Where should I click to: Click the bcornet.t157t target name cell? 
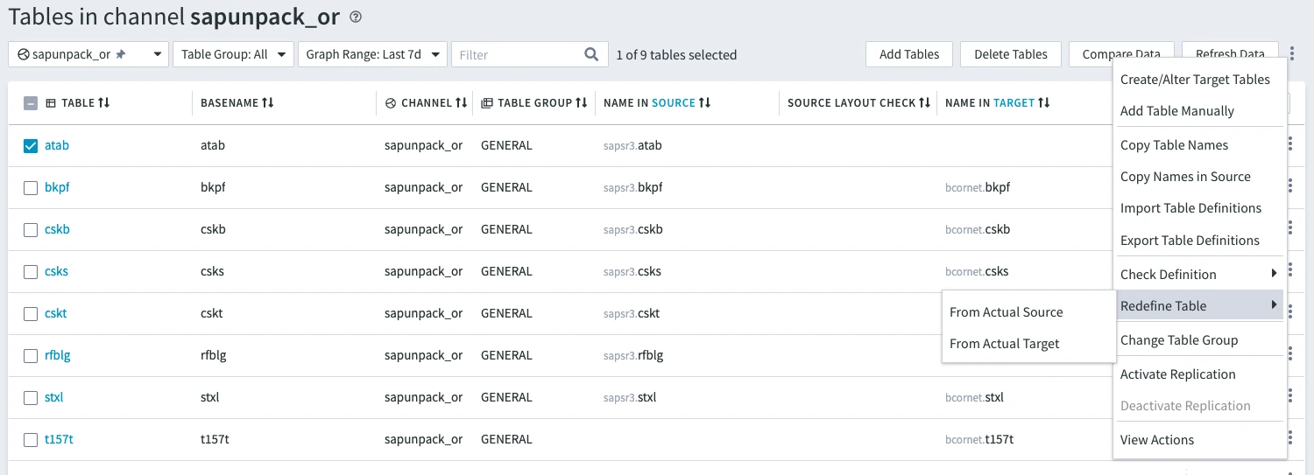pyautogui.click(x=979, y=439)
